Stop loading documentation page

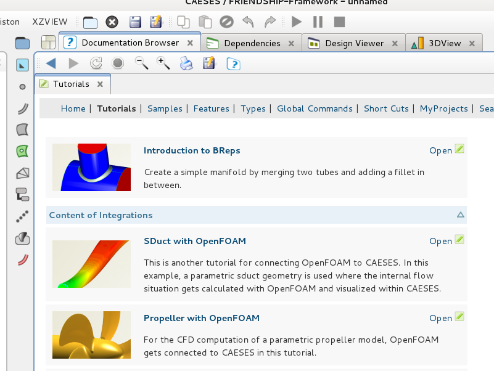(118, 63)
